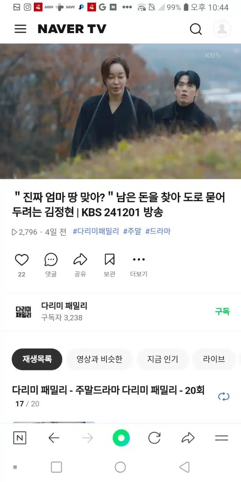Open comments via 댓글 speech bubble
The width and height of the screenshot is (241, 482).
coord(51,260)
